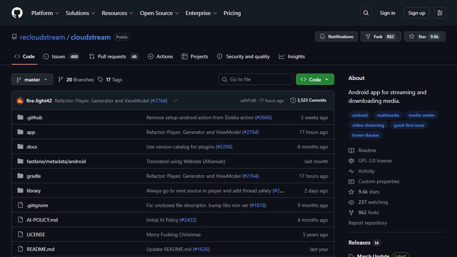Click the Report repository link
This screenshot has width=457, height=257.
pos(368,223)
